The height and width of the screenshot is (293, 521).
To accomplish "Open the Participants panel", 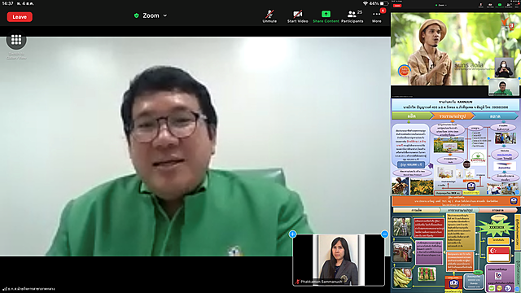I will point(352,16).
